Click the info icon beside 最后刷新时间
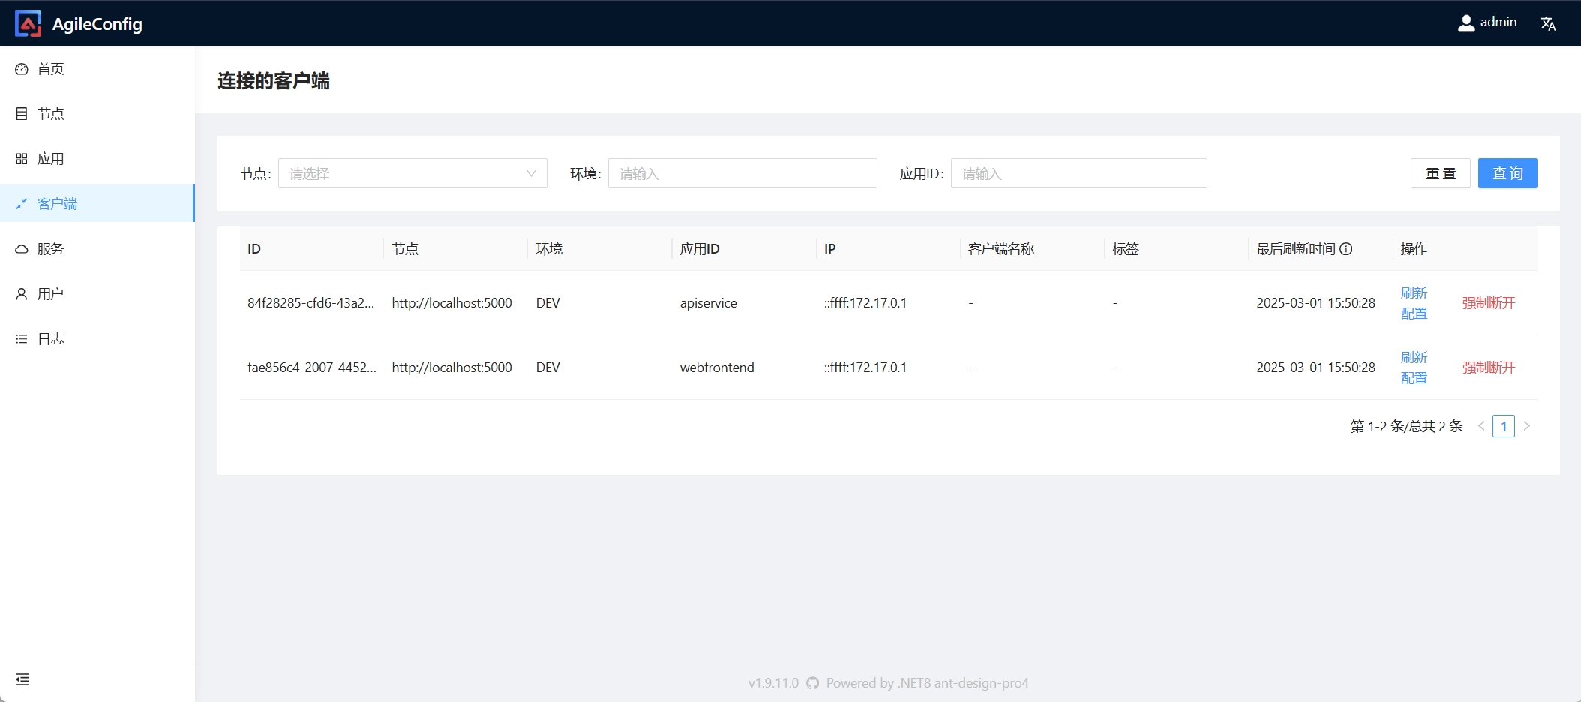 (1346, 249)
